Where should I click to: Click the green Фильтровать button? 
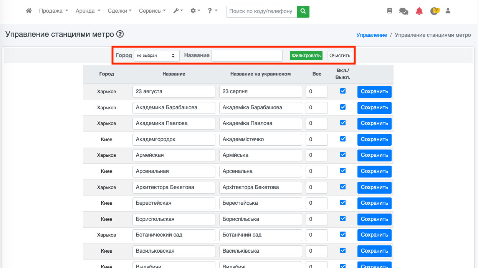click(306, 56)
